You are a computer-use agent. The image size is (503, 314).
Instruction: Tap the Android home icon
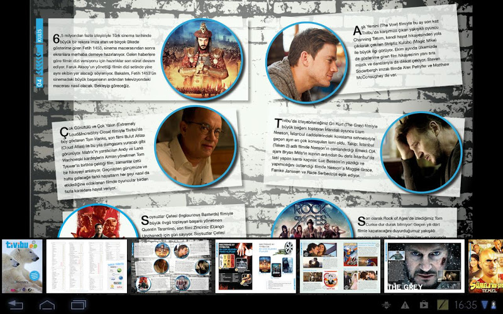click(x=47, y=305)
